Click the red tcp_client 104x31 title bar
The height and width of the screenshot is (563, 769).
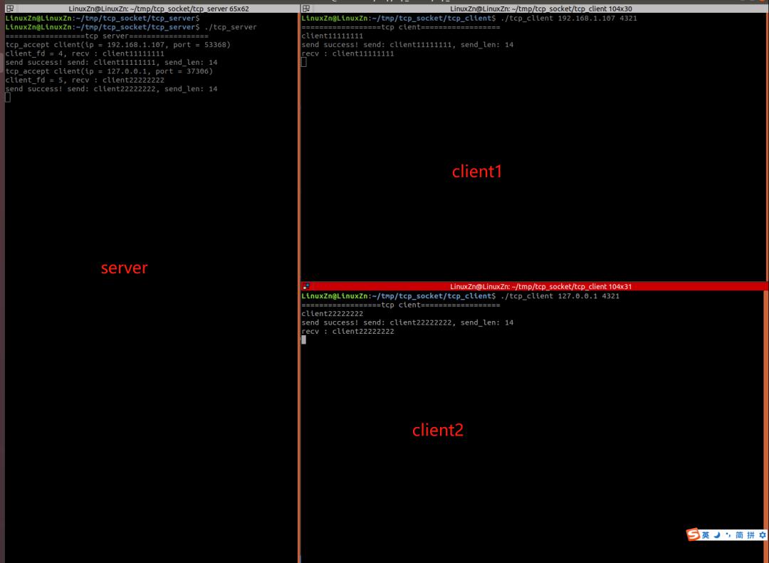[534, 286]
